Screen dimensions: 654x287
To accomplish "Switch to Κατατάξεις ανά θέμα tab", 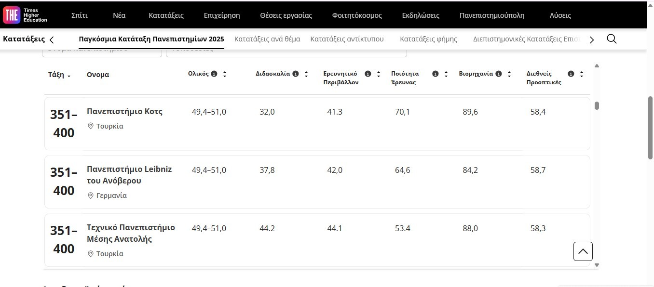I will click(267, 39).
